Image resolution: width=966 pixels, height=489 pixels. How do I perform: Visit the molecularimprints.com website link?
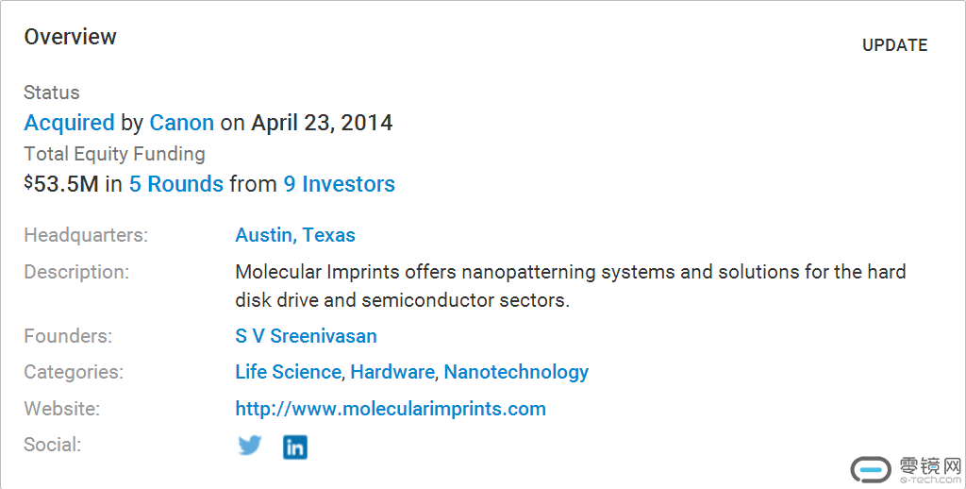[391, 409]
